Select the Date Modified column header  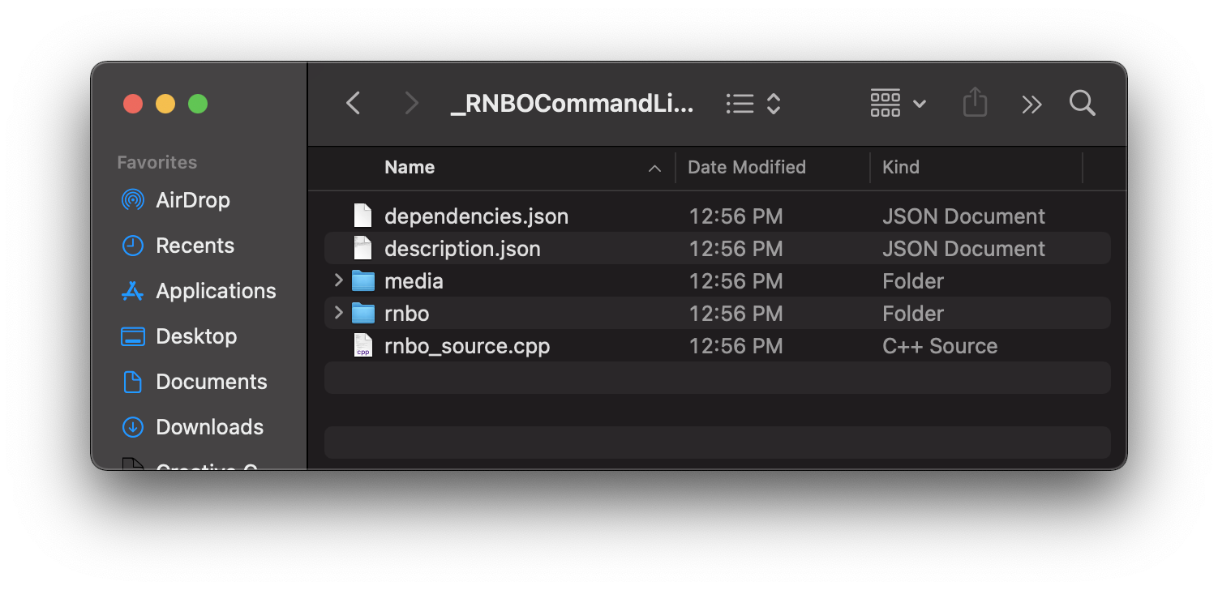[x=746, y=167]
